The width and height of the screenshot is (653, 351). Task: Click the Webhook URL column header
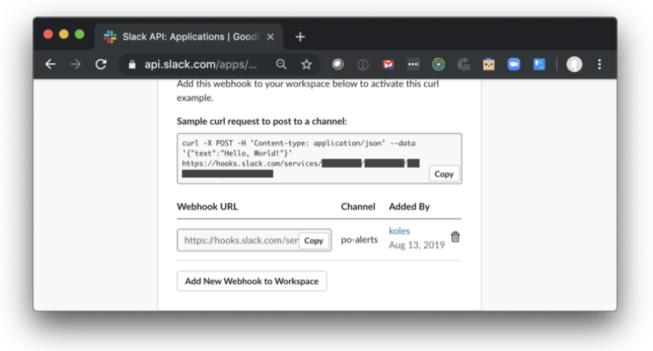coord(208,207)
